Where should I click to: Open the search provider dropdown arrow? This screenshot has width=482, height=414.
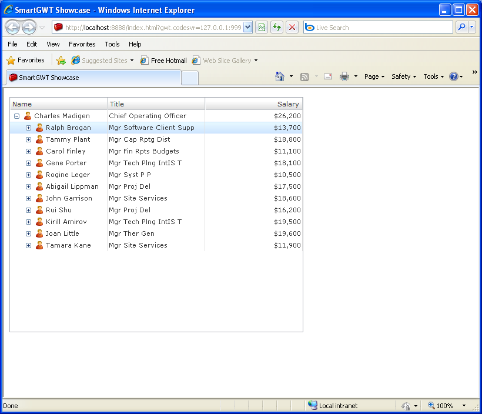tap(472, 28)
